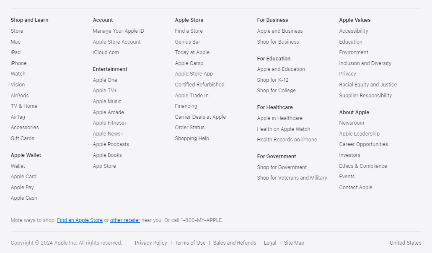Select Shop for Business link
This screenshot has height=253, width=432.
click(x=278, y=42)
